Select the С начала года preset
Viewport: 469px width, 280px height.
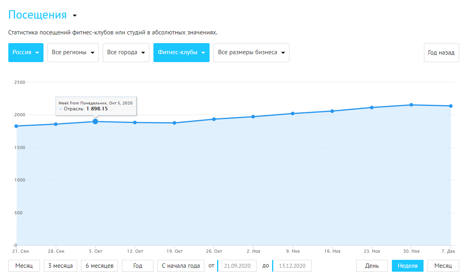[181, 266]
